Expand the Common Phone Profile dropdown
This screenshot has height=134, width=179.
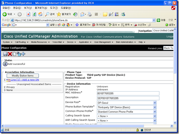tap(155, 112)
